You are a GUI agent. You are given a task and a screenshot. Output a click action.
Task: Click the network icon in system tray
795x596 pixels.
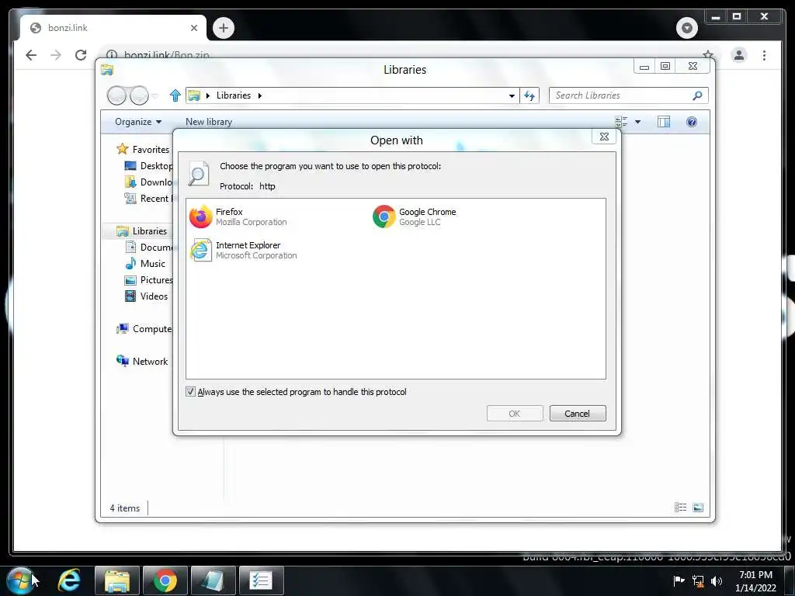coord(698,581)
